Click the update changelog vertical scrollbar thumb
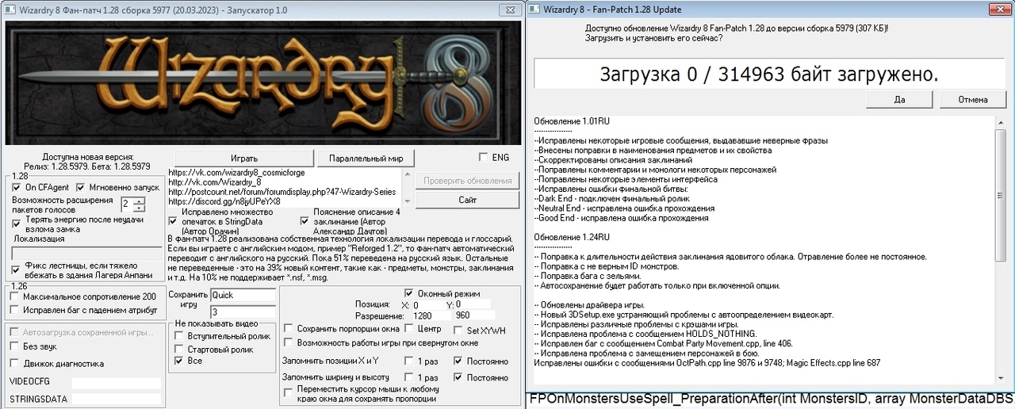Image resolution: width=1015 pixels, height=409 pixels. tap(1001, 196)
